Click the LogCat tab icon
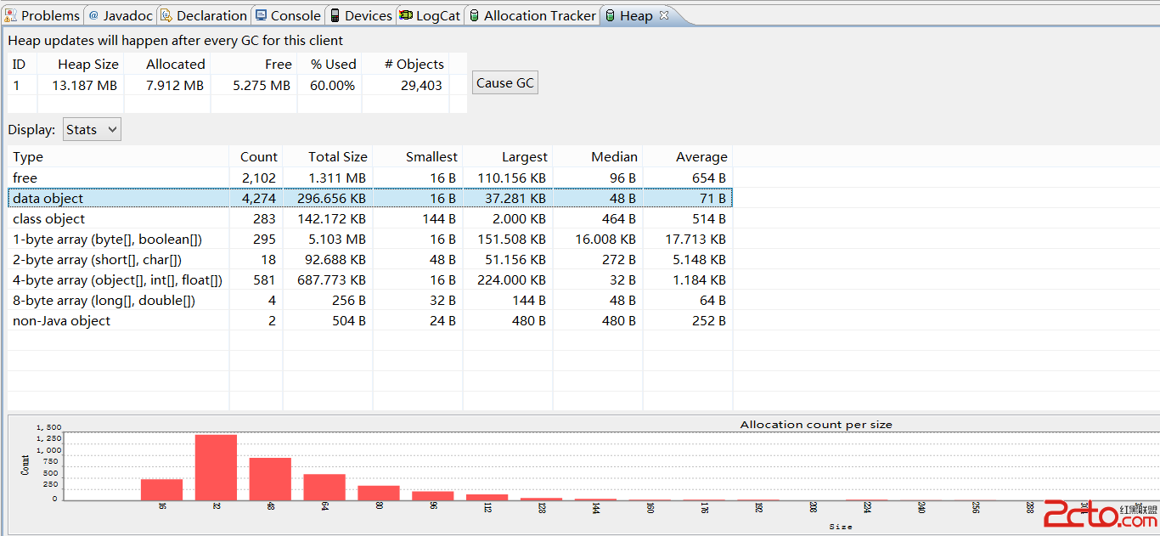This screenshot has height=536, width=1160. pos(406,15)
